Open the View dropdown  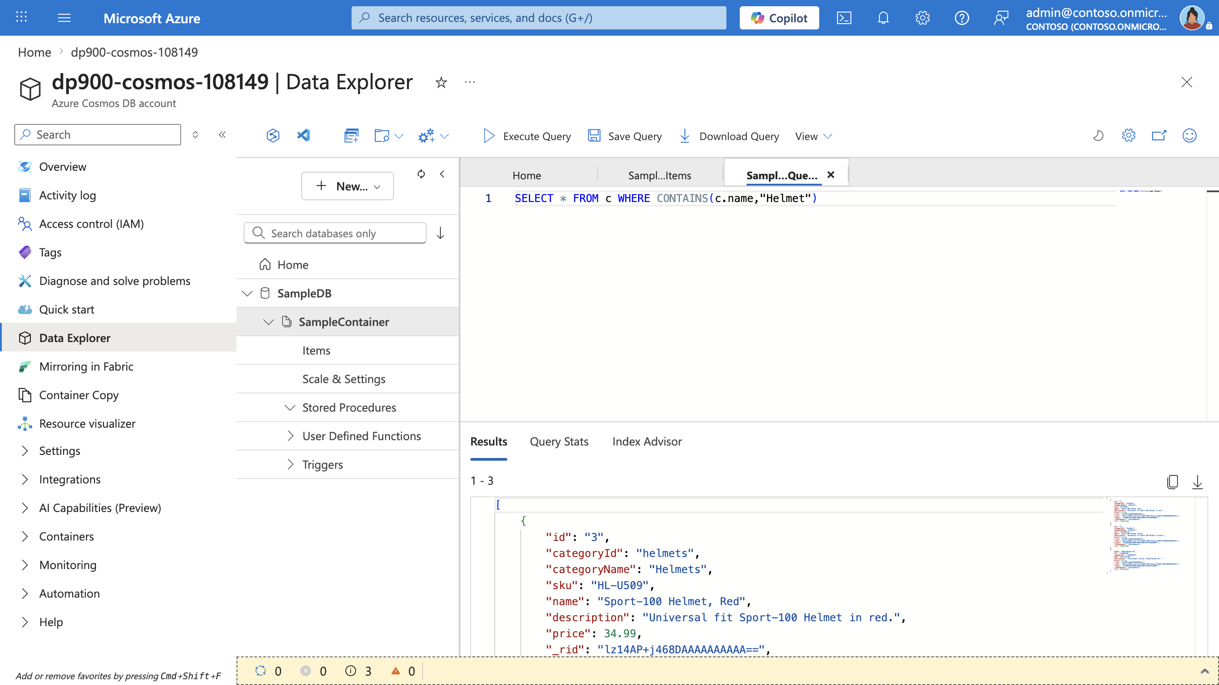813,136
